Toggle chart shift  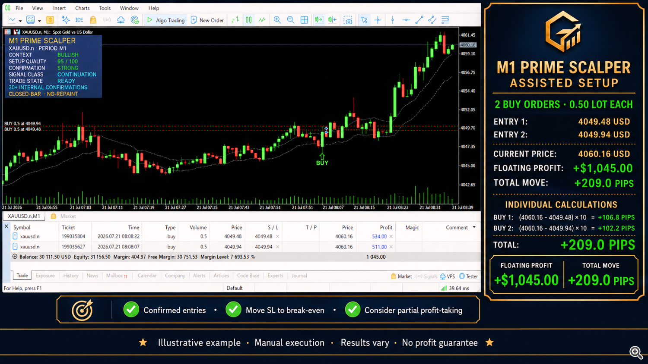point(333,20)
